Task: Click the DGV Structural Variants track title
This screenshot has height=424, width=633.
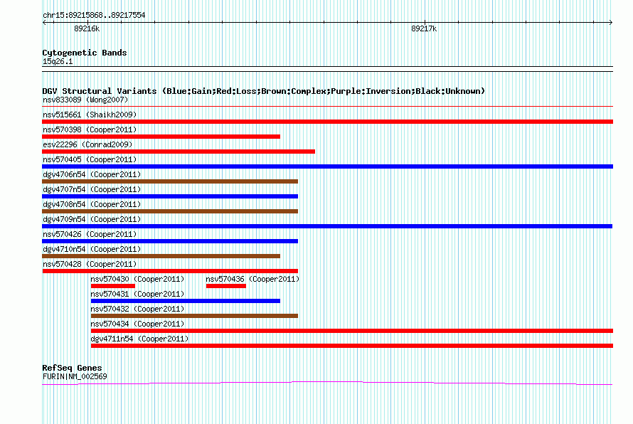Action: click(x=264, y=91)
